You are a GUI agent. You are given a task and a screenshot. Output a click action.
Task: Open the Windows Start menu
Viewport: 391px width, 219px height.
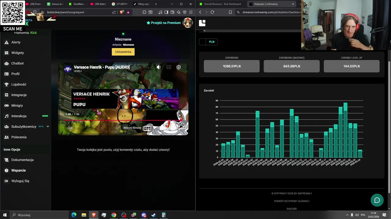(5, 215)
